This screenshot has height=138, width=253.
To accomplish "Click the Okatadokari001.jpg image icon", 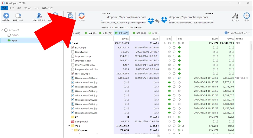I will point(73,78).
